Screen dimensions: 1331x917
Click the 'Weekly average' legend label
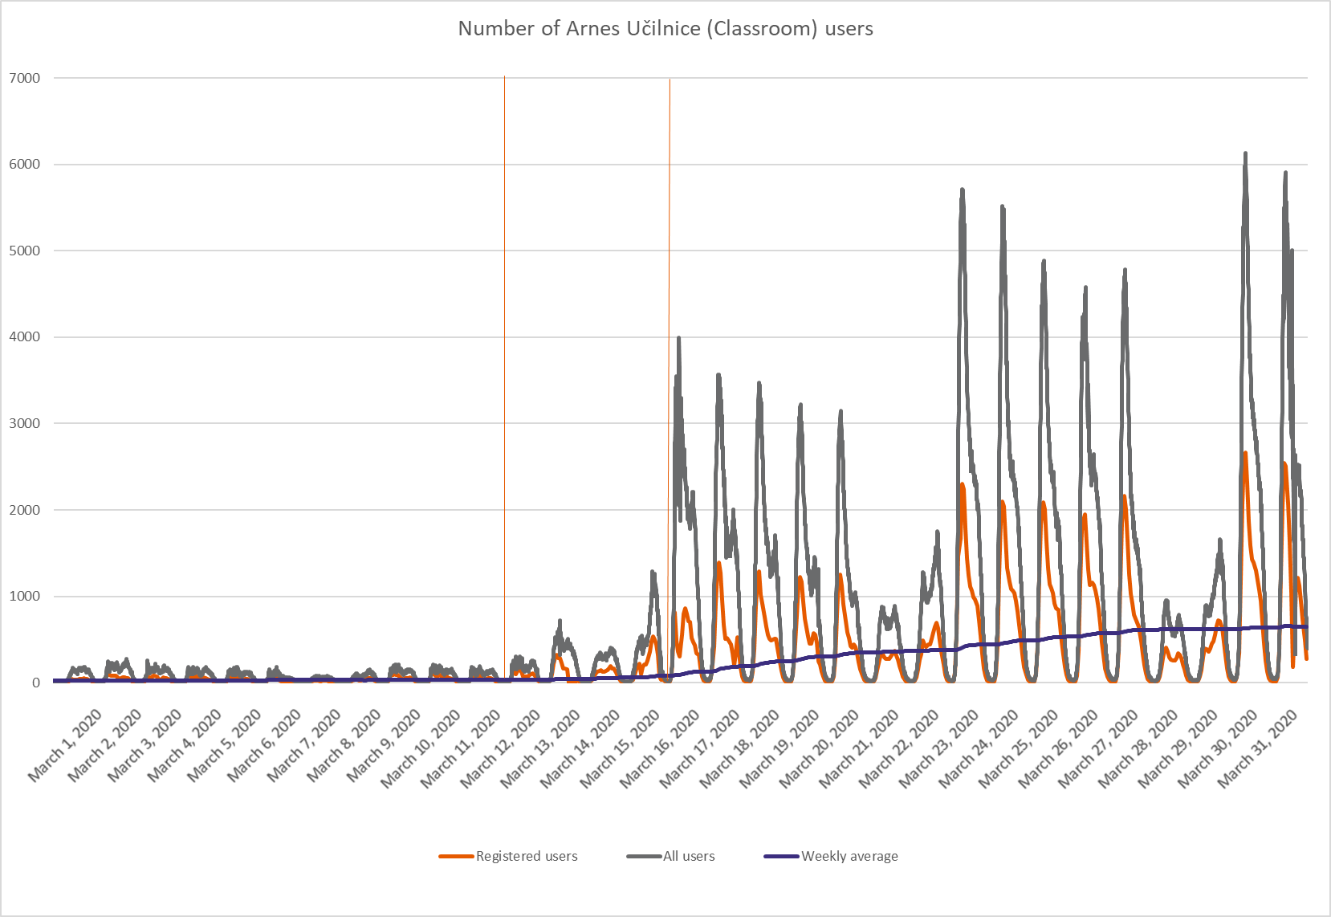point(849,856)
